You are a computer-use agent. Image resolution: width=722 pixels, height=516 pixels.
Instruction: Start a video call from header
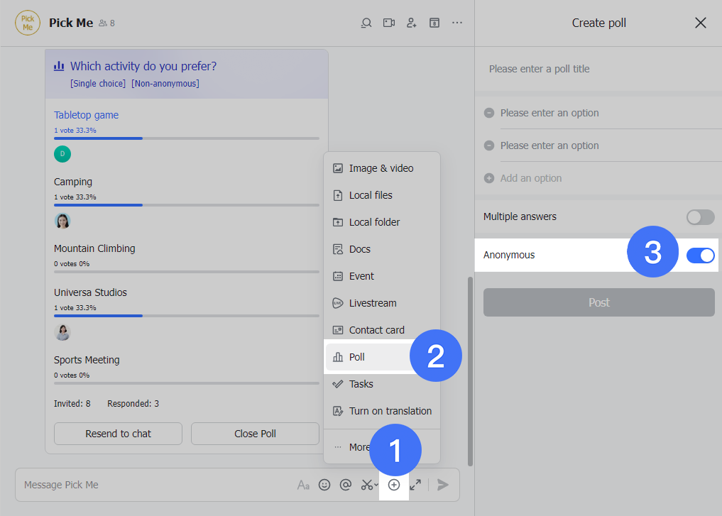tap(389, 23)
